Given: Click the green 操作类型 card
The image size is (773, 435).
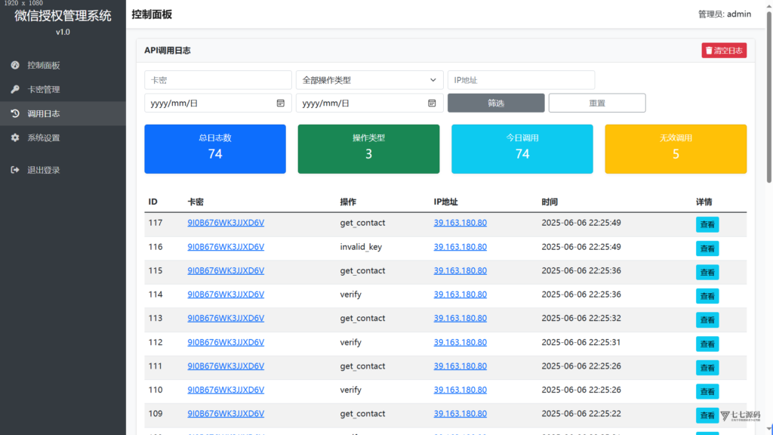Looking at the screenshot, I should 368,149.
